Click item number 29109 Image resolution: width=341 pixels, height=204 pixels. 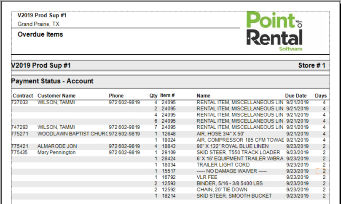pos(168,152)
